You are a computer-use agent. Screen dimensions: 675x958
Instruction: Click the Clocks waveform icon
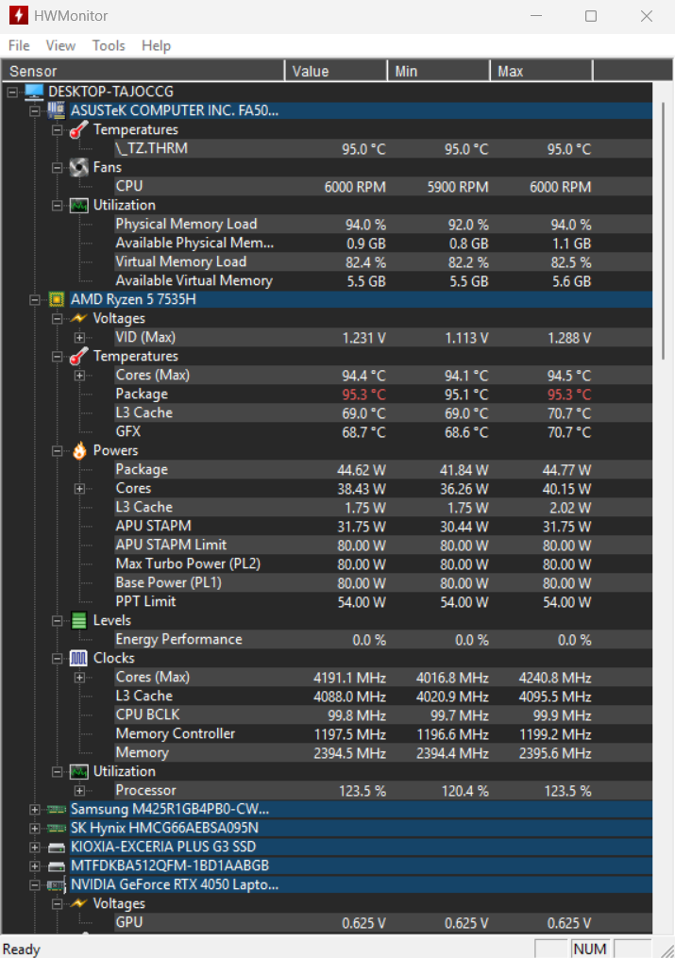tap(78, 658)
